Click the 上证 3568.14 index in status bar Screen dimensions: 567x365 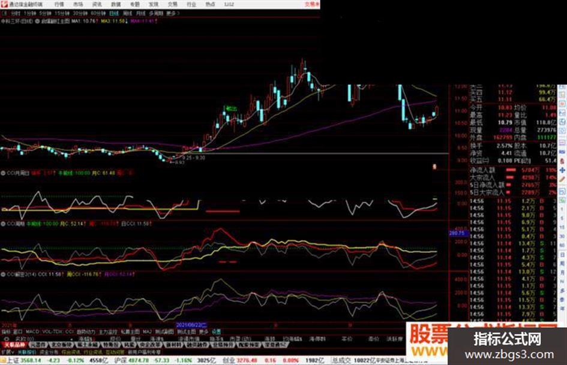[25, 360]
